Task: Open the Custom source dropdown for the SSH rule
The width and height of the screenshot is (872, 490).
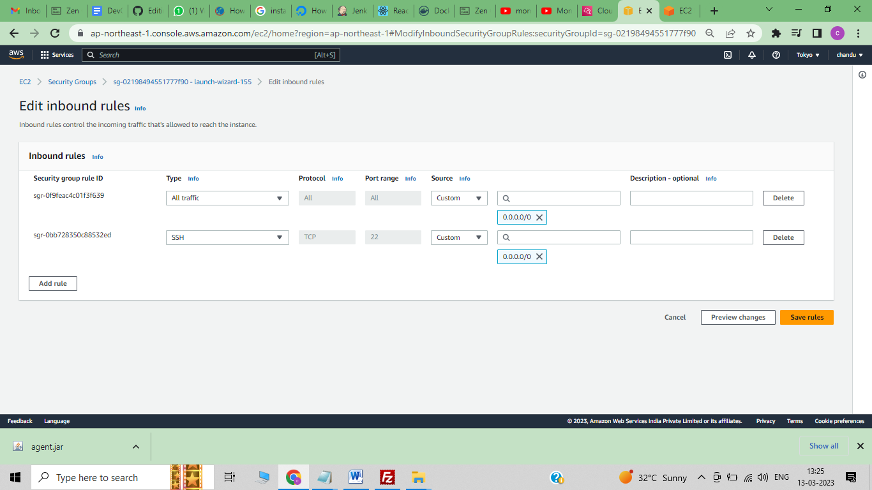Action: click(458, 237)
